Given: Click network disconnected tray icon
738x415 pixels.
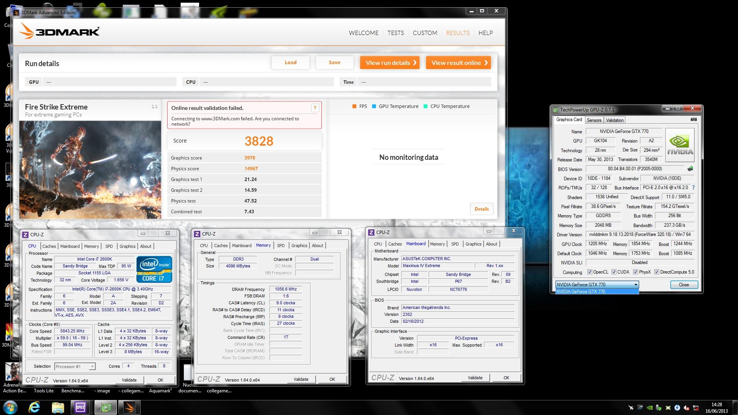Looking at the screenshot, I should click(696, 408).
